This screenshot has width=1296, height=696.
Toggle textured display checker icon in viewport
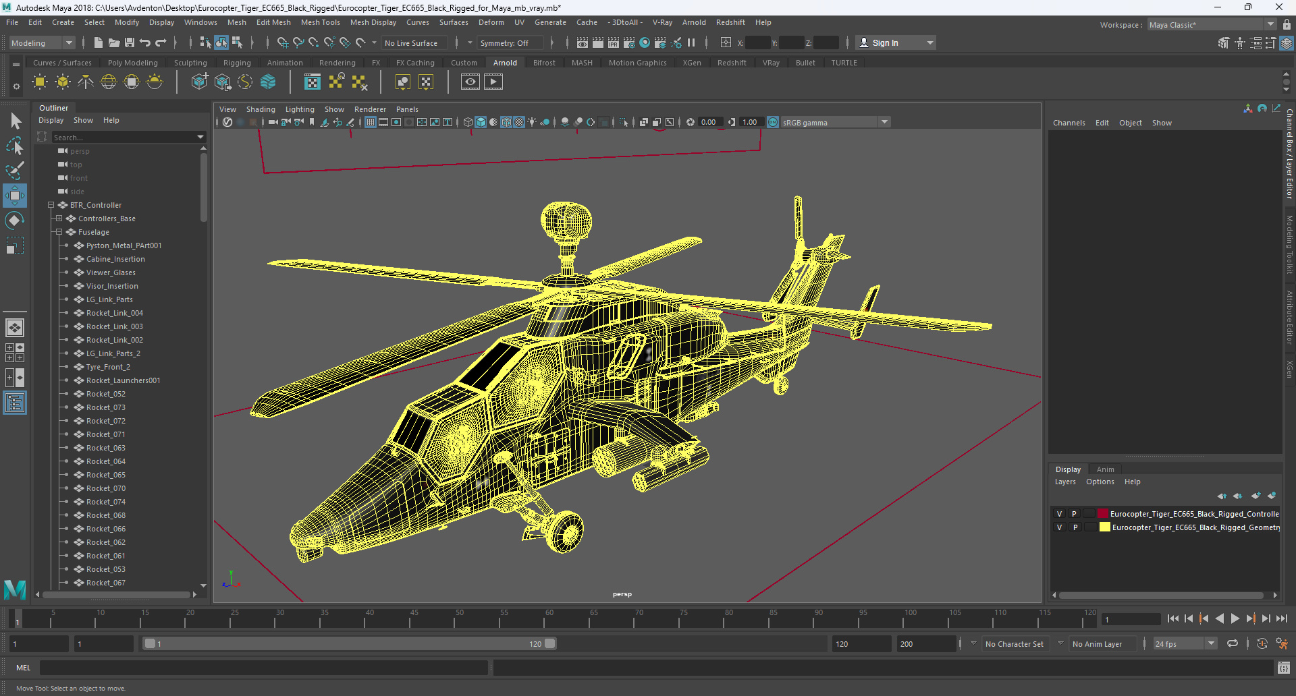[x=519, y=122]
